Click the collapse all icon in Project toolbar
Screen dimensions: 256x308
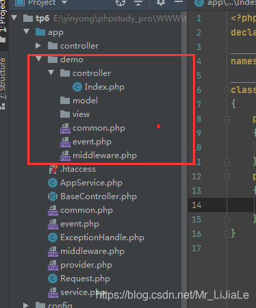138,3
